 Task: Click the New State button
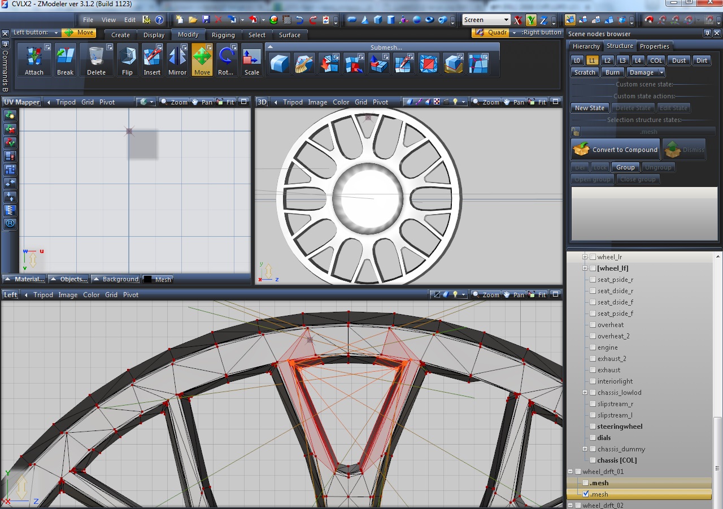tap(590, 108)
